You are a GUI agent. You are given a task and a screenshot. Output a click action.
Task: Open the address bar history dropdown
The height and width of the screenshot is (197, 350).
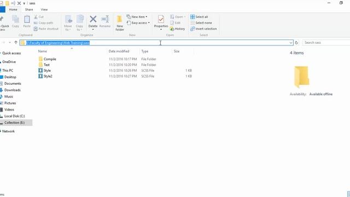(290, 43)
